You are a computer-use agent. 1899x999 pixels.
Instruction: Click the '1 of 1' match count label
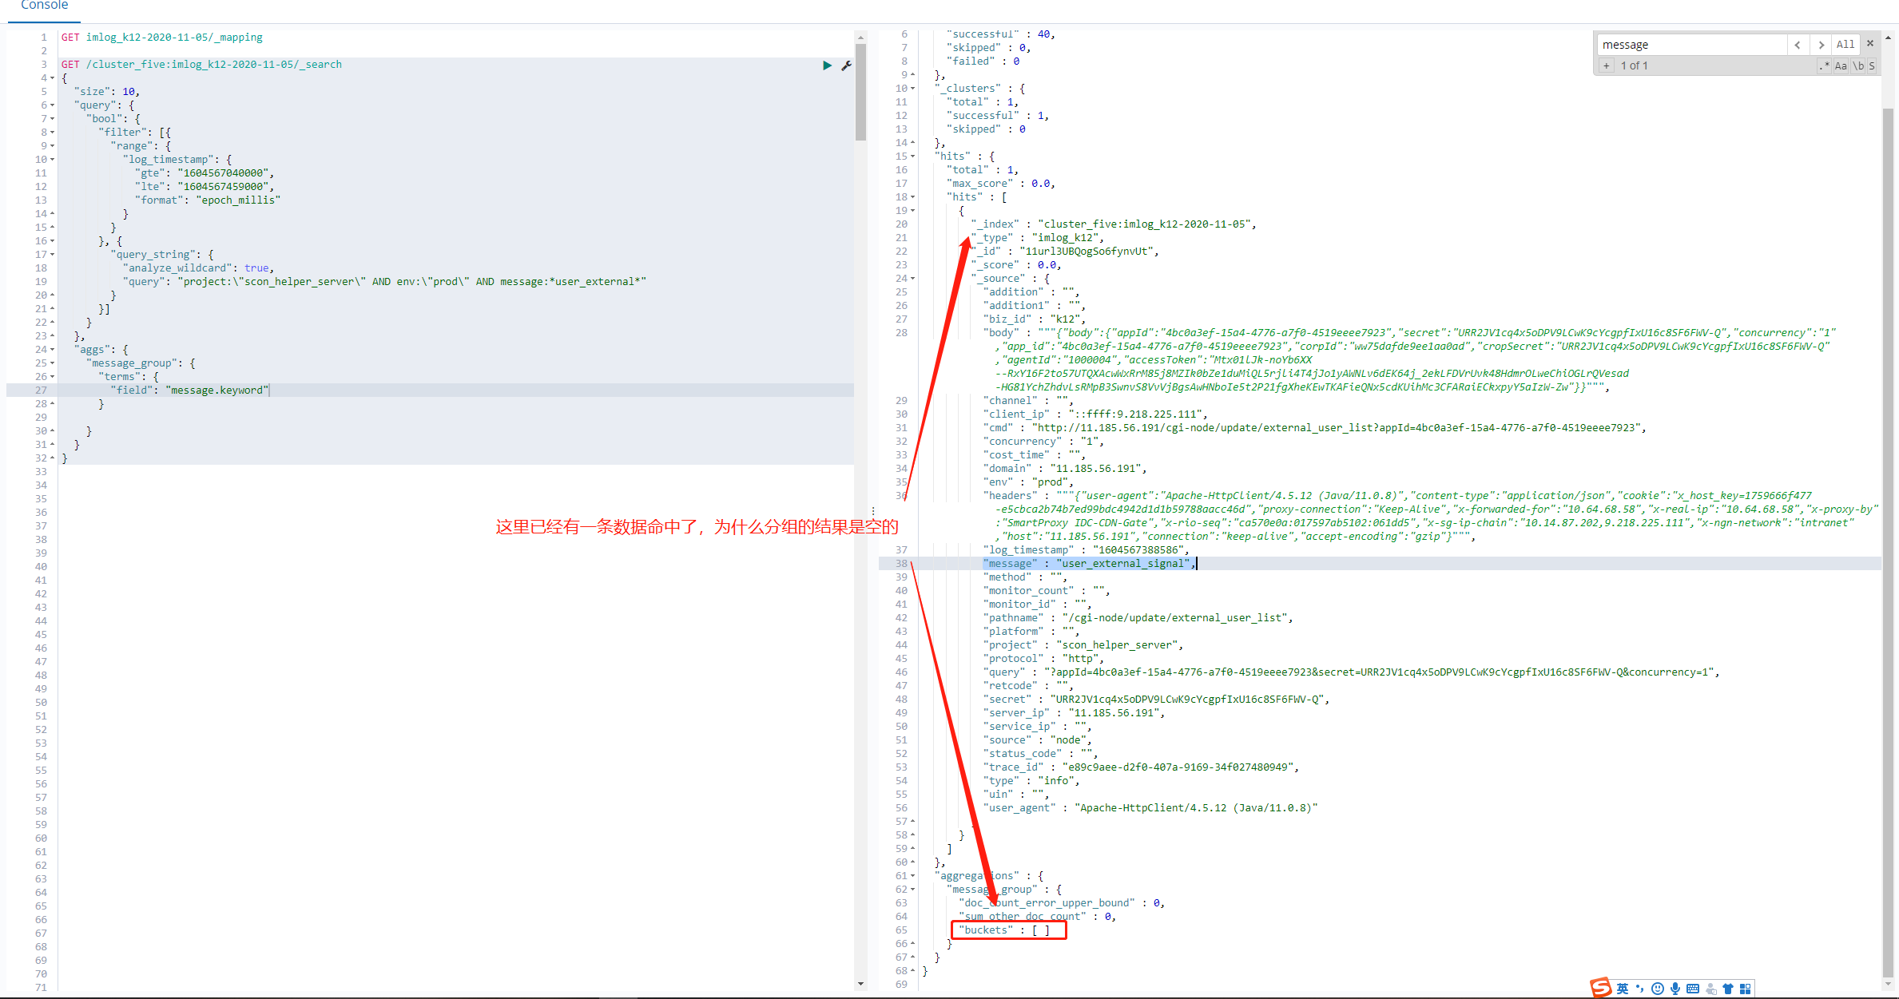coord(1634,66)
